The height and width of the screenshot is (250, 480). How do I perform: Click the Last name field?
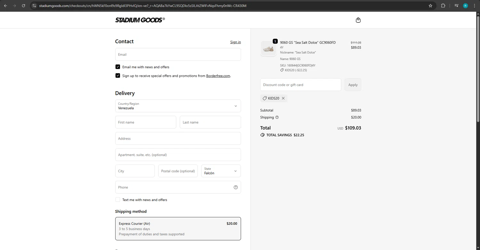point(210,122)
